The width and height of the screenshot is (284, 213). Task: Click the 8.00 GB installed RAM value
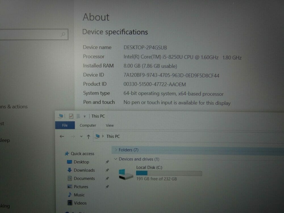[x=150, y=66]
